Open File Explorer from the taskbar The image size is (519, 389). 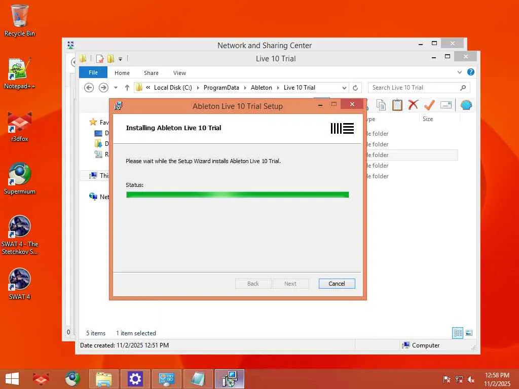coord(103,379)
